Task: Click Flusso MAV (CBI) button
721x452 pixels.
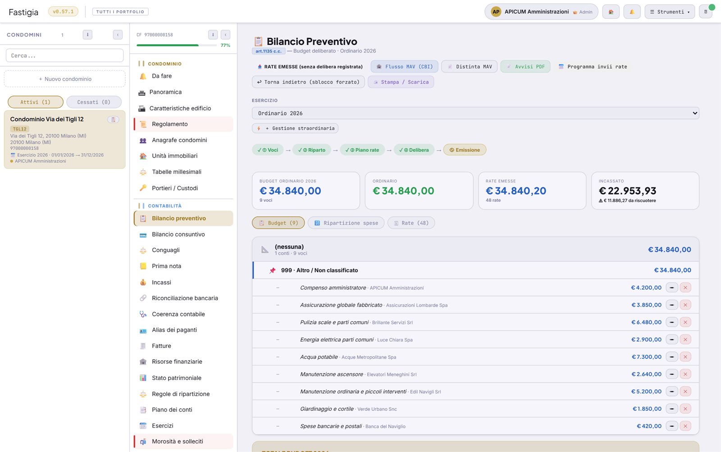Action: (x=404, y=67)
